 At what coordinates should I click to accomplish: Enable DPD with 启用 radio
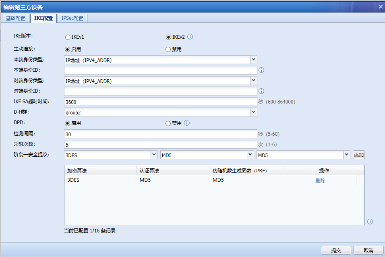68,123
